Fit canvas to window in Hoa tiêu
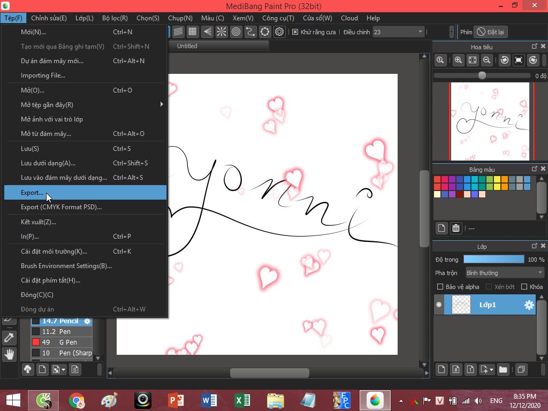The height and width of the screenshot is (411, 548). (x=473, y=60)
